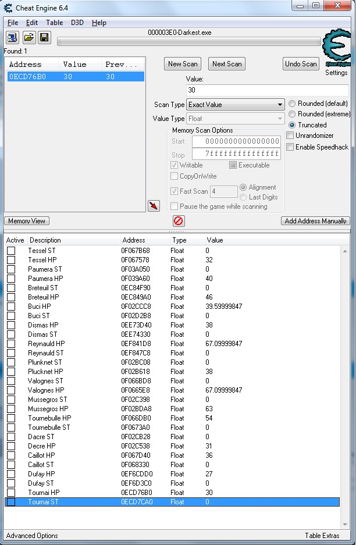Screen dimensions: 356x545
Task: Click Add Address Manually
Action: (x=315, y=220)
